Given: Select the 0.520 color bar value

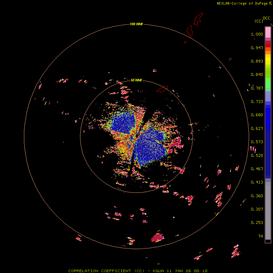Looking at the screenshot, I should (x=257, y=156).
